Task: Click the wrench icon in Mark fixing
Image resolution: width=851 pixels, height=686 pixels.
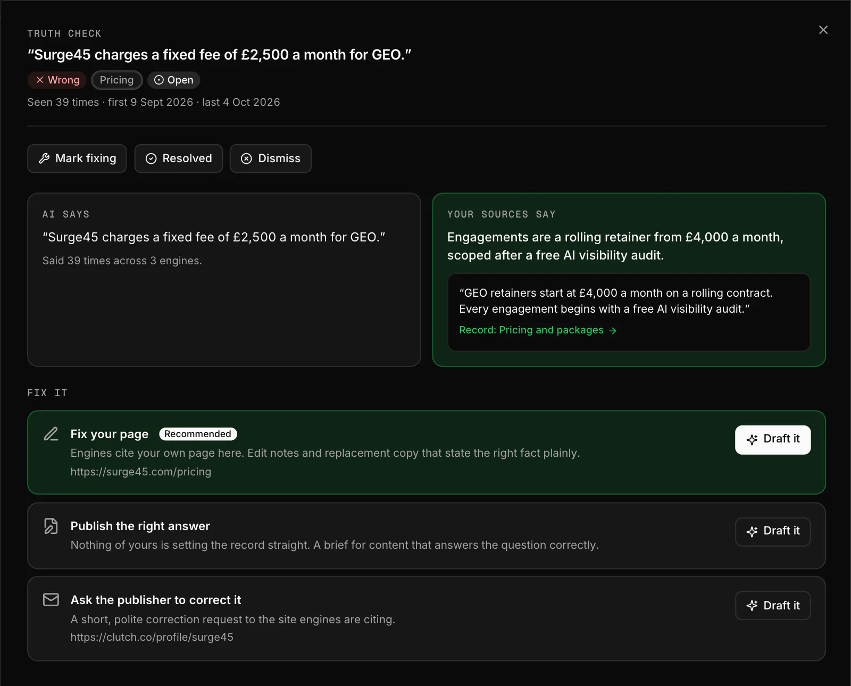Action: (44, 158)
